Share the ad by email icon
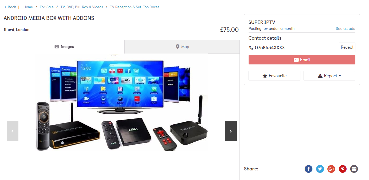Viewport: 369px width, 180px height. point(354,169)
